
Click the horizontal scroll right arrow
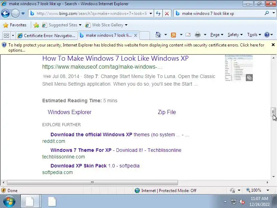pos(267,182)
